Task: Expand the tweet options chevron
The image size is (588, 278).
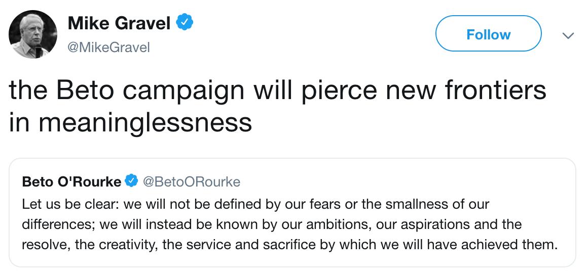Action: (x=568, y=35)
